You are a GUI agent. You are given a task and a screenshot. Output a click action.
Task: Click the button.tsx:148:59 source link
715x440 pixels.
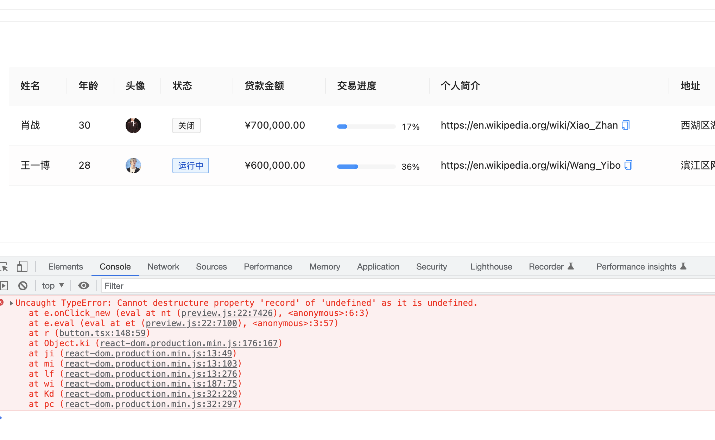102,333
